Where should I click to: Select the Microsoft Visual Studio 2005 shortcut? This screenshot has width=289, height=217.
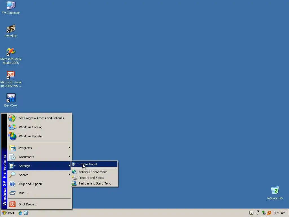click(11, 56)
